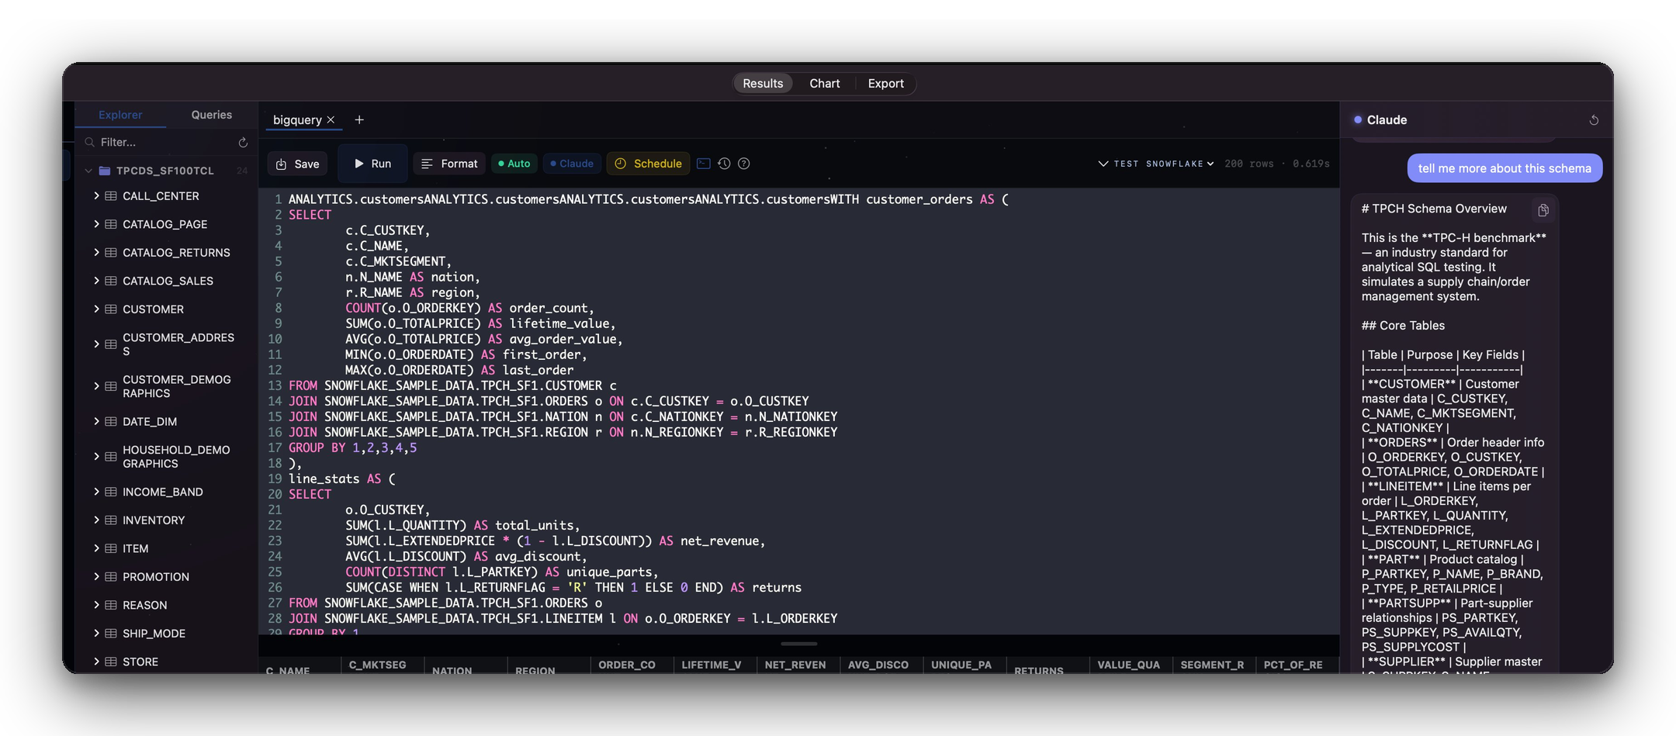Click the 'tell me more about this schema' message
The width and height of the screenshot is (1676, 736).
(x=1505, y=168)
